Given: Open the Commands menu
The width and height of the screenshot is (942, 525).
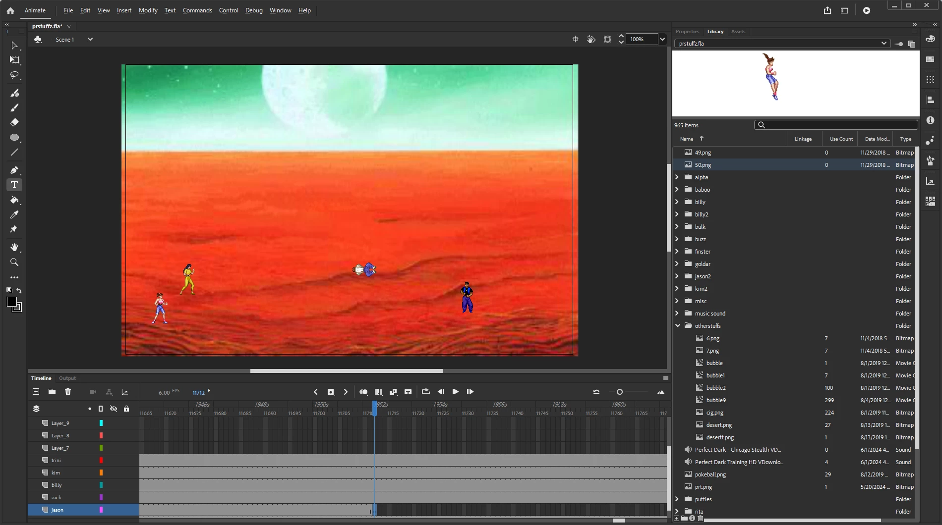Looking at the screenshot, I should pyautogui.click(x=197, y=10).
